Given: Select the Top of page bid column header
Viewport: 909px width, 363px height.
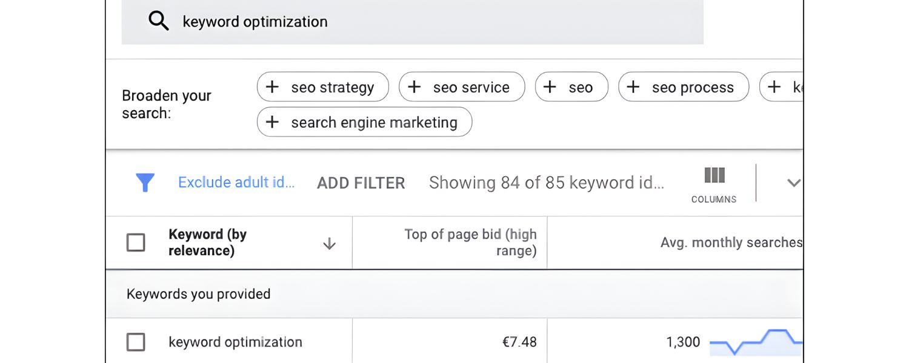Looking at the screenshot, I should click(470, 242).
